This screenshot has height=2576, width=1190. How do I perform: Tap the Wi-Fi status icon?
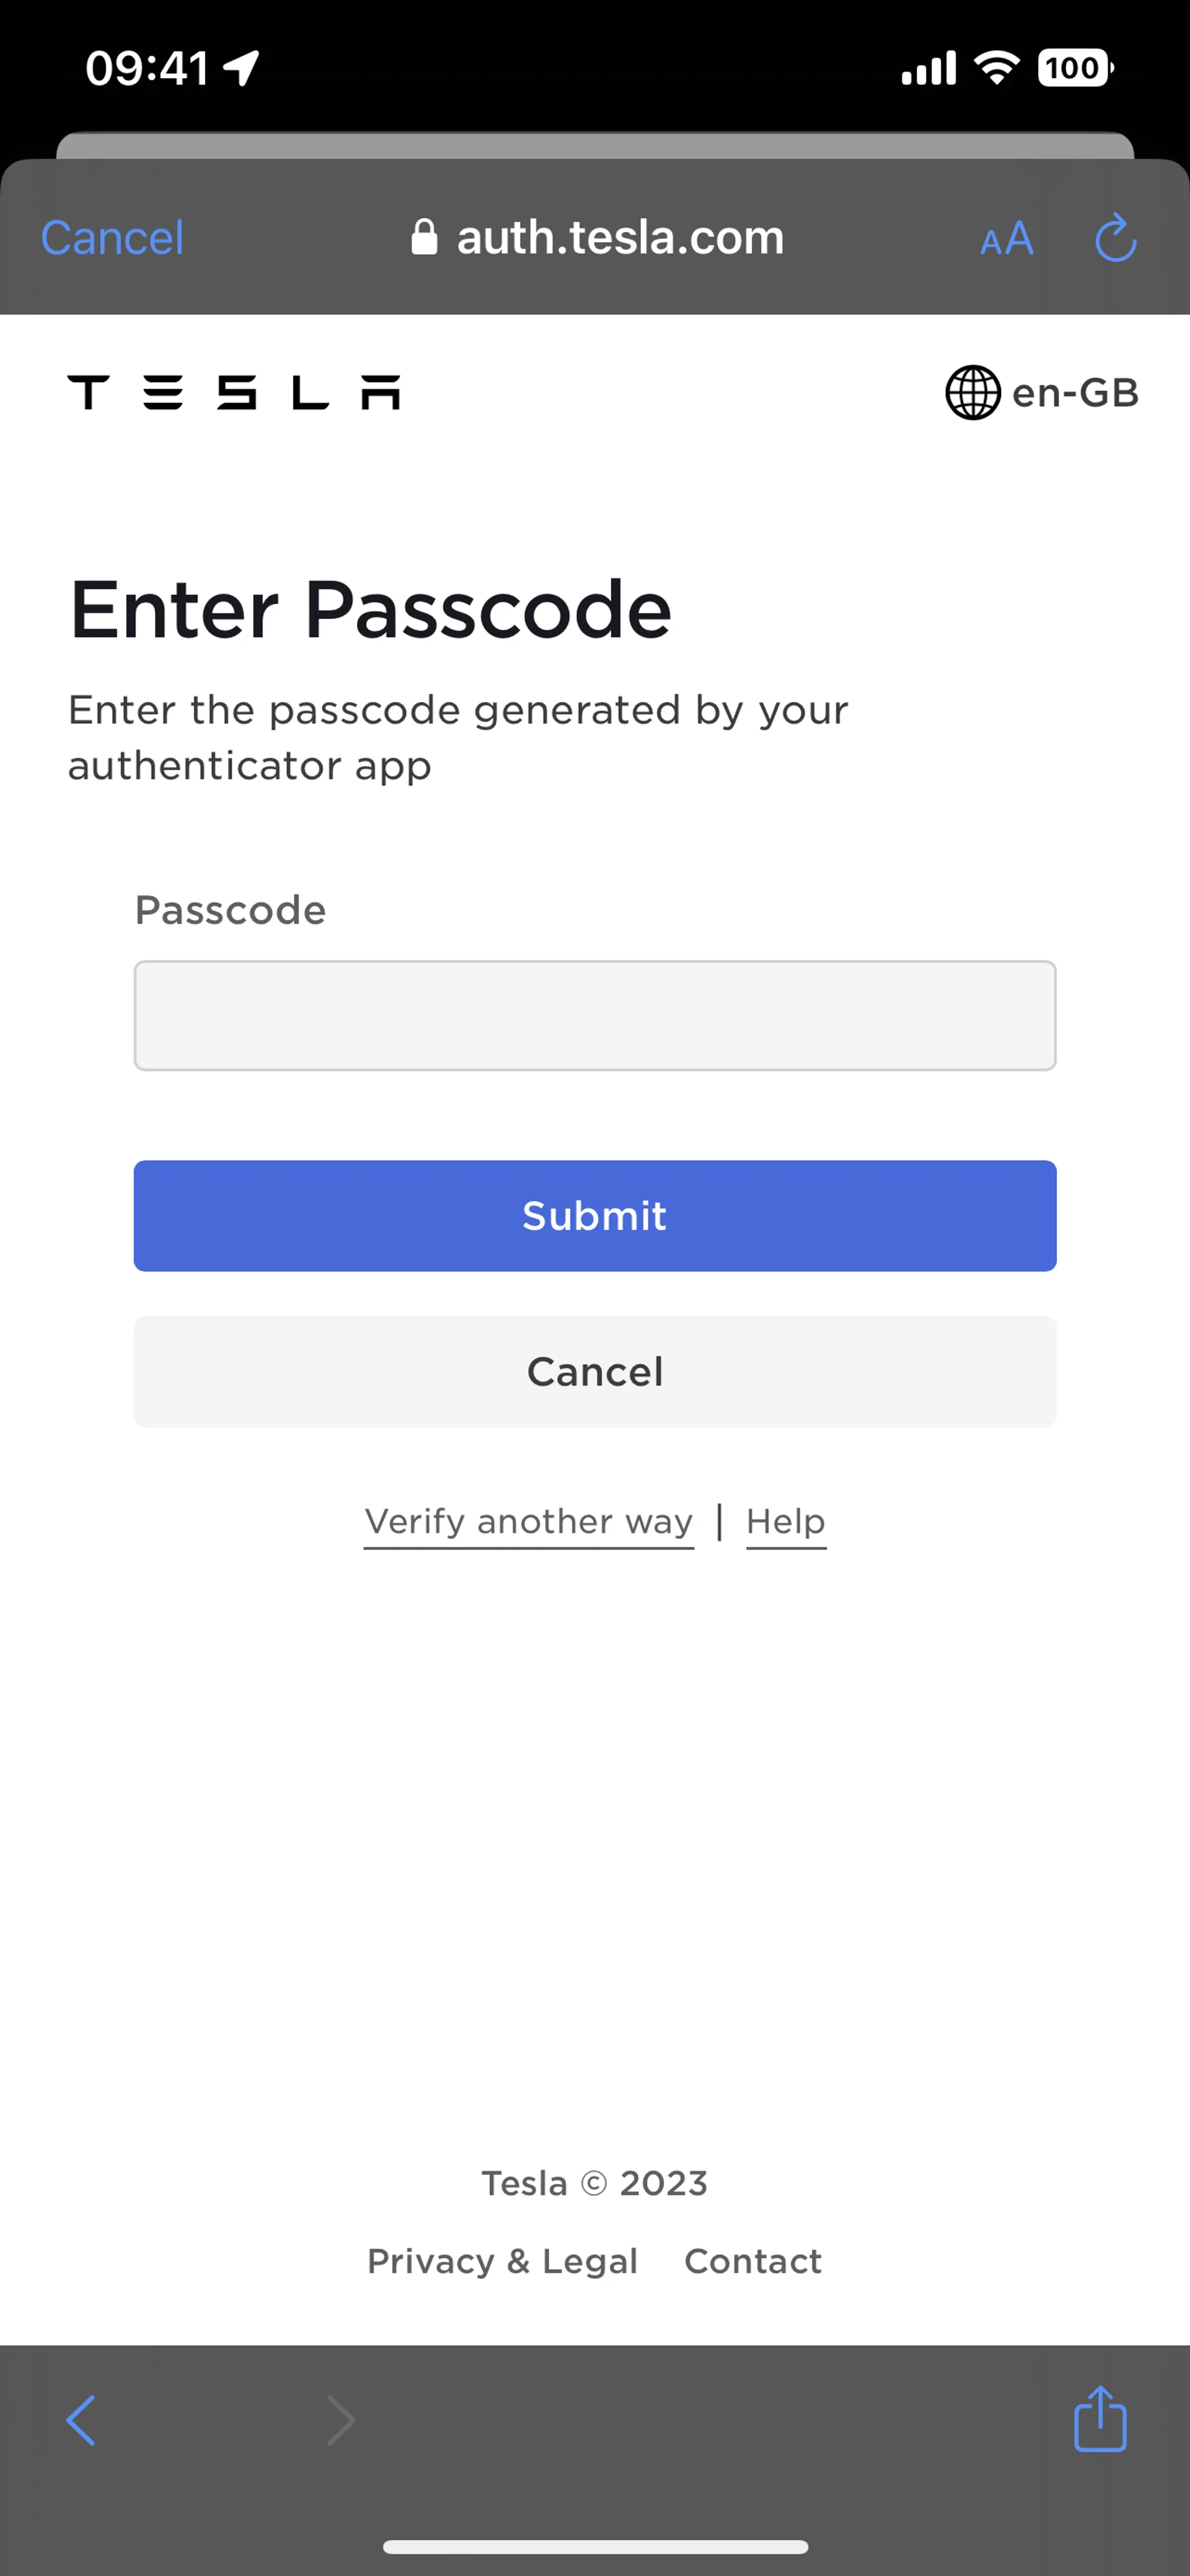coord(996,68)
